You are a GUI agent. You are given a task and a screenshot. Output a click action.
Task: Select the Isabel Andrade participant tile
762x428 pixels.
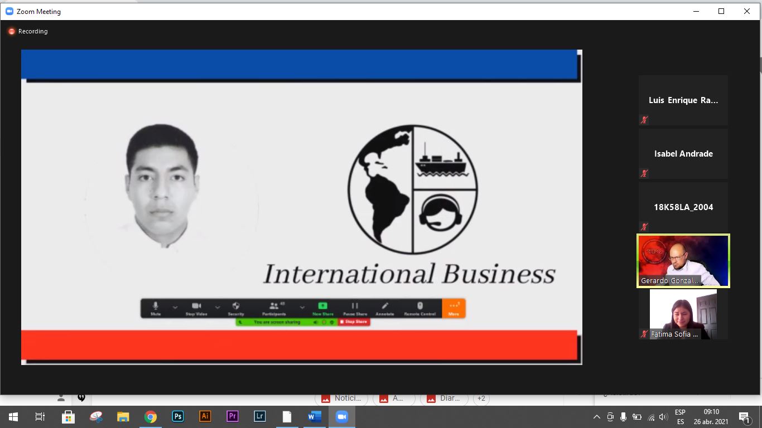pos(683,154)
